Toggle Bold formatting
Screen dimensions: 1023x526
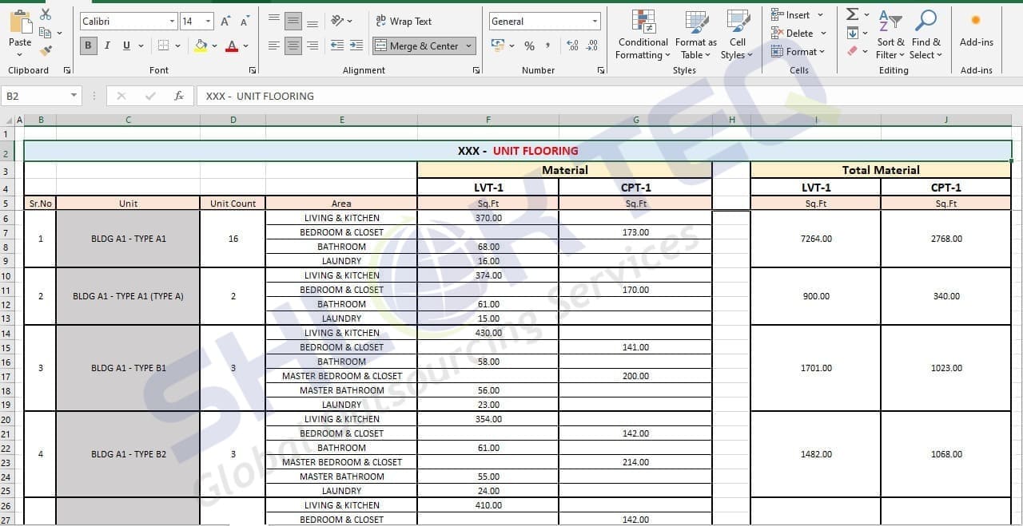(x=88, y=45)
